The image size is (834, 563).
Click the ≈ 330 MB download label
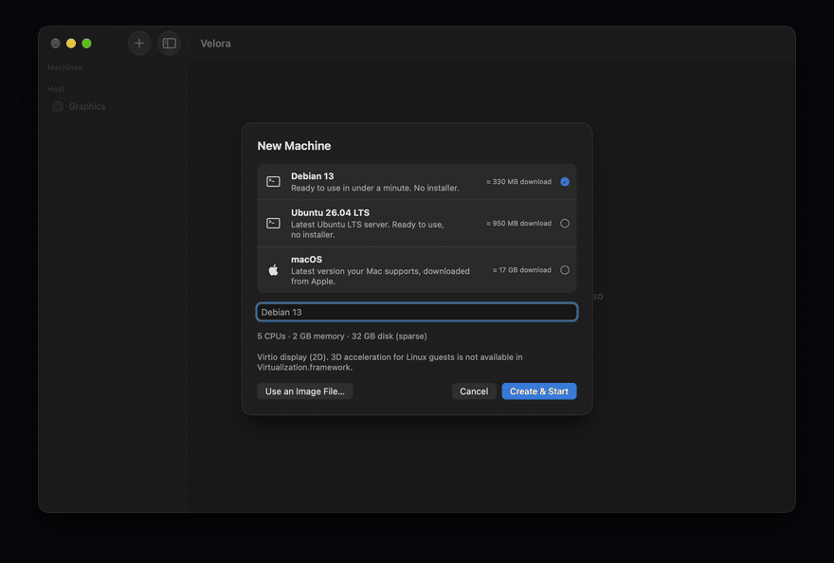(518, 181)
